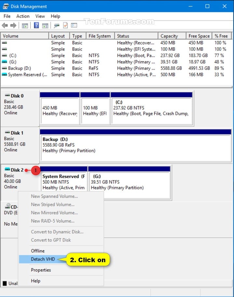This screenshot has width=234, height=297.
Task: Select the Backup (D:) 5588.90 GB ReFS partition
Action: point(136,145)
